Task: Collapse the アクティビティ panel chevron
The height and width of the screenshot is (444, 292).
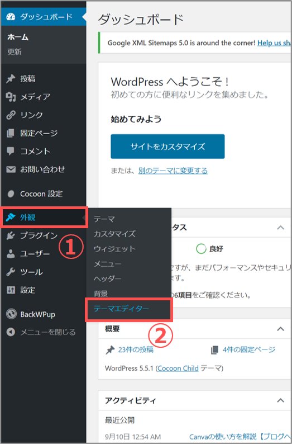Action: pos(280,400)
